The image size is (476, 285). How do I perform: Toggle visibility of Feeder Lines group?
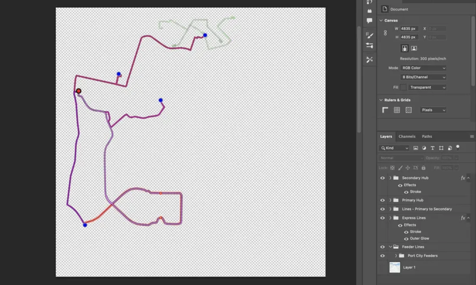pyautogui.click(x=382, y=247)
